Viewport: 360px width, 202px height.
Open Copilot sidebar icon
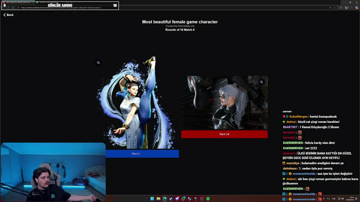pos(357,8)
